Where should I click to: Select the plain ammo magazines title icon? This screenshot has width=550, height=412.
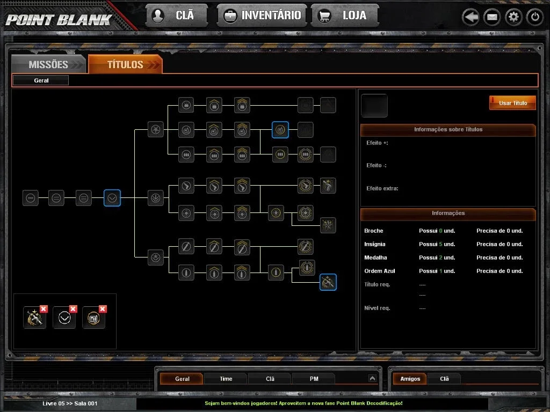(x=186, y=154)
